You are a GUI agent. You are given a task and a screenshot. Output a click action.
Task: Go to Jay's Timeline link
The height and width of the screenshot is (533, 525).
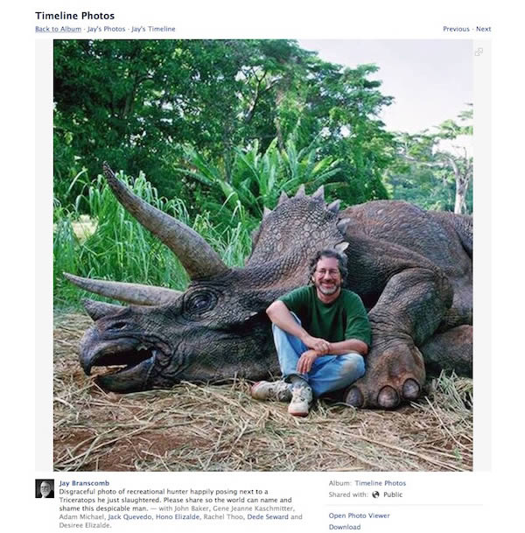tap(154, 29)
